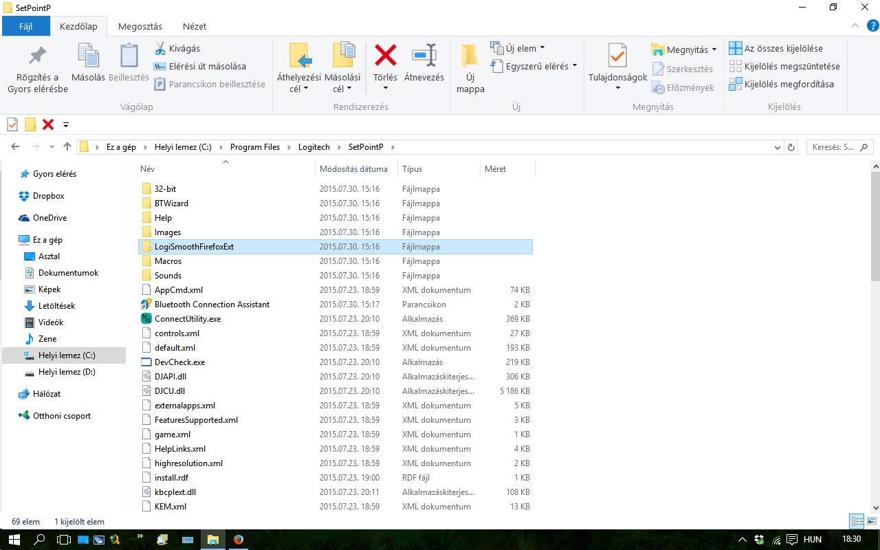Click the taskbar search magnifier
The image size is (880, 550).
[40, 540]
